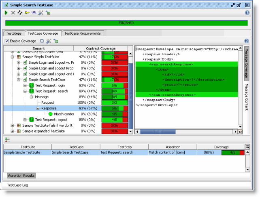Viewport: 260px width, 197px height.
Task: Expand the Test Request: login node
Action: [25, 86]
